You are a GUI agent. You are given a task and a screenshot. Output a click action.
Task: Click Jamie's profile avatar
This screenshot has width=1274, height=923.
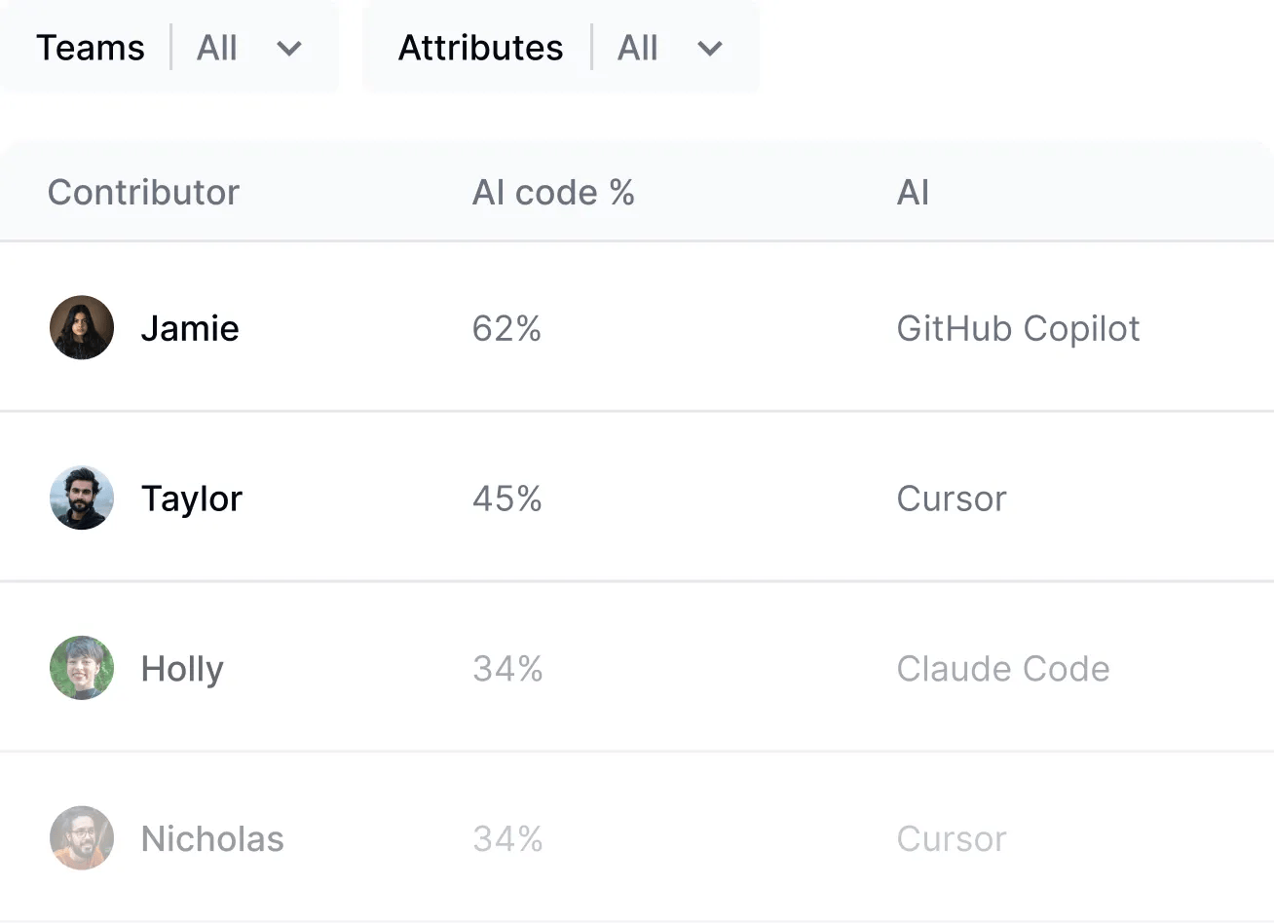pos(82,328)
